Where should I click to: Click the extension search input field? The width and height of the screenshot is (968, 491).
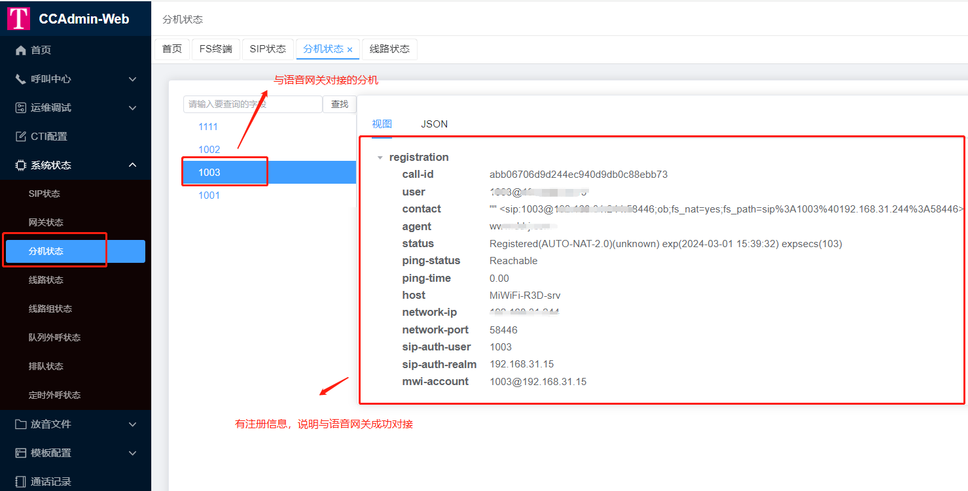(x=253, y=104)
